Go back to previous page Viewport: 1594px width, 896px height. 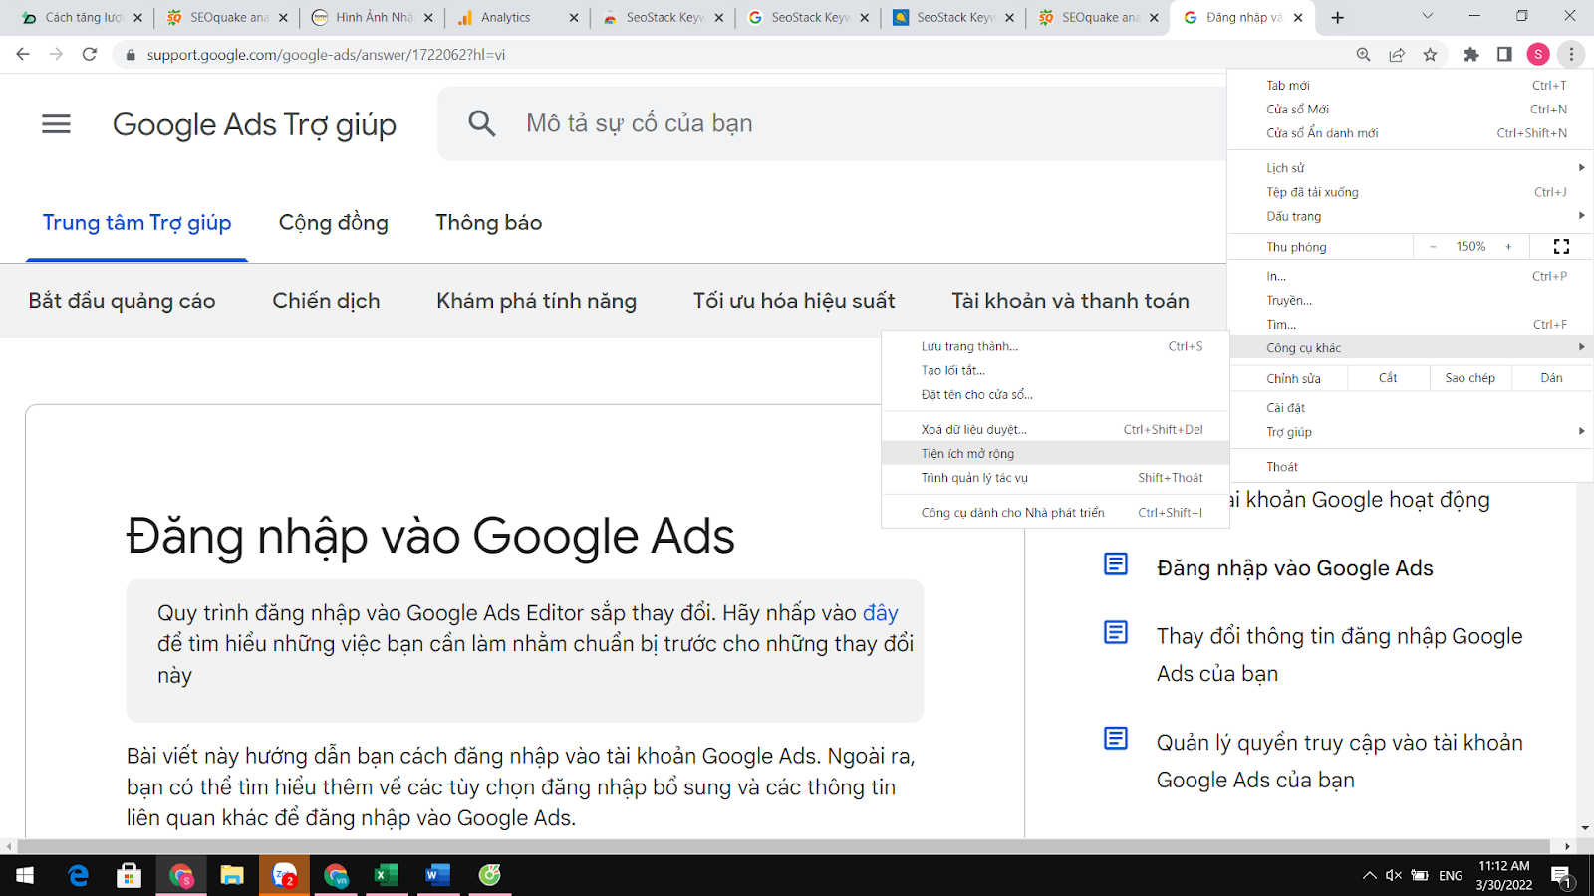coord(23,54)
